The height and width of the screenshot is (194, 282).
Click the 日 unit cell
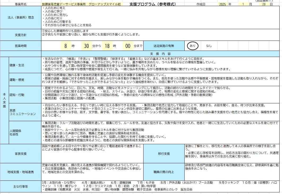271,4
